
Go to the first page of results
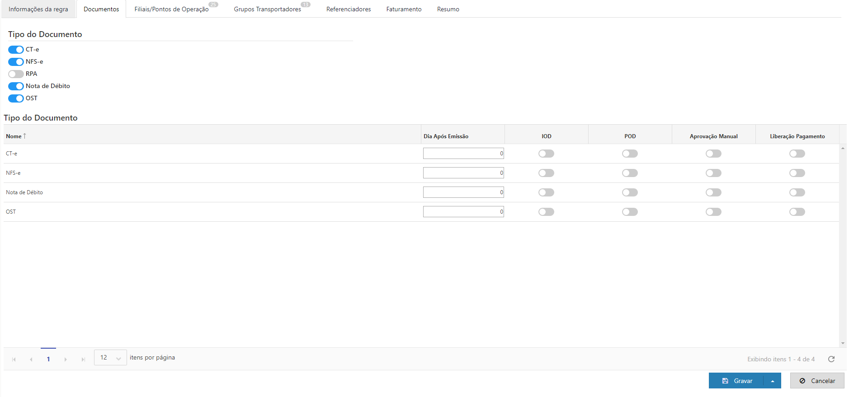[14, 360]
